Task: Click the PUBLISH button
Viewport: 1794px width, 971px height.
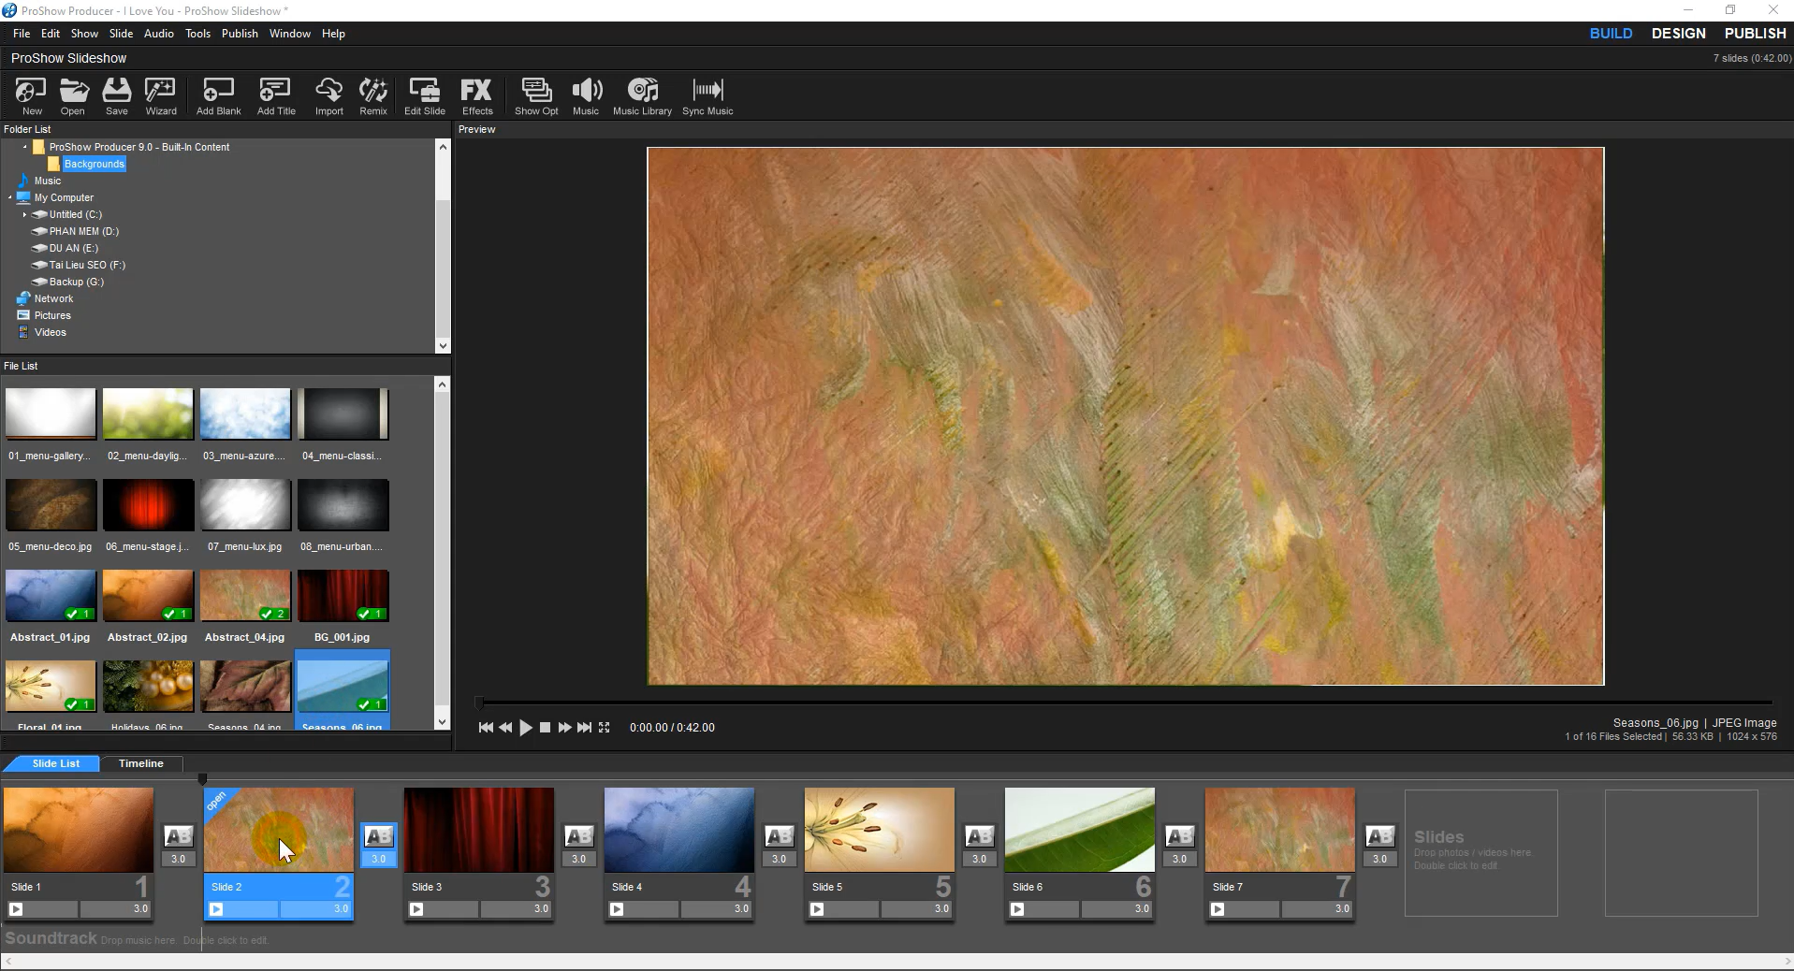Action: (1754, 33)
